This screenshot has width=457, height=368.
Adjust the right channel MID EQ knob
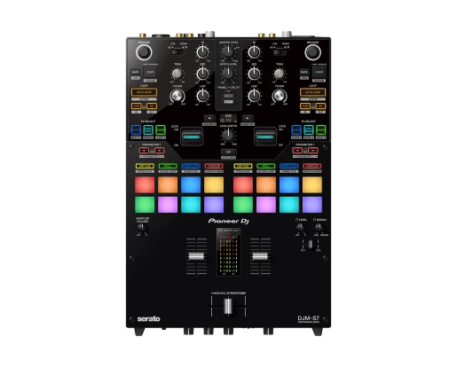[x=254, y=74]
